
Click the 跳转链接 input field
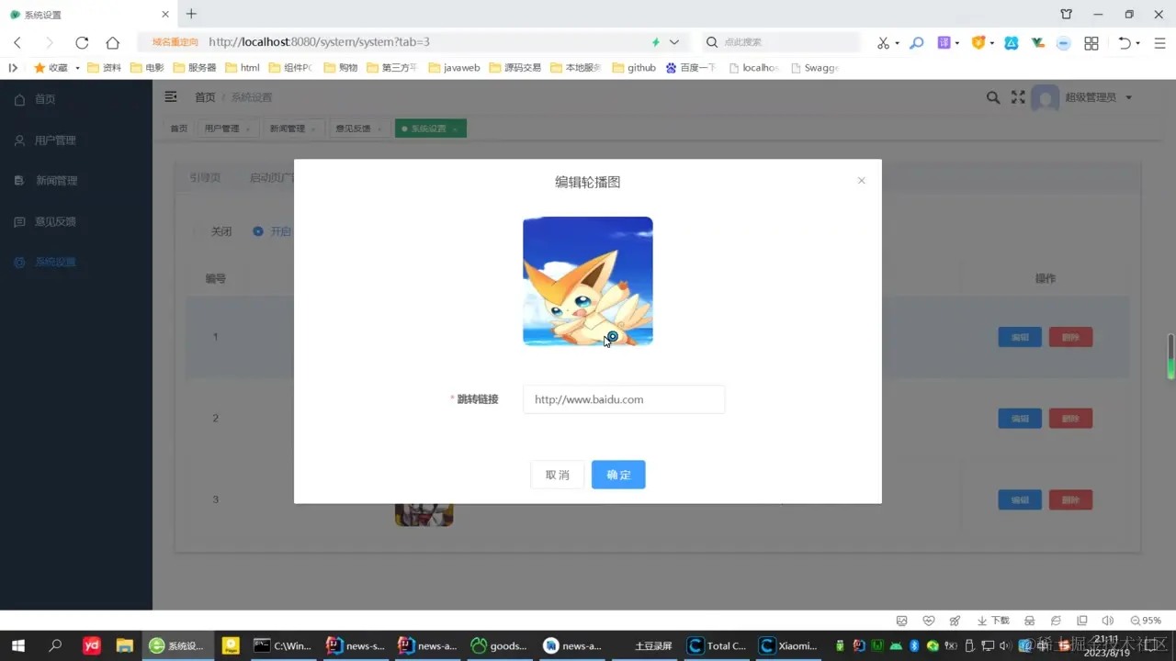pyautogui.click(x=624, y=399)
